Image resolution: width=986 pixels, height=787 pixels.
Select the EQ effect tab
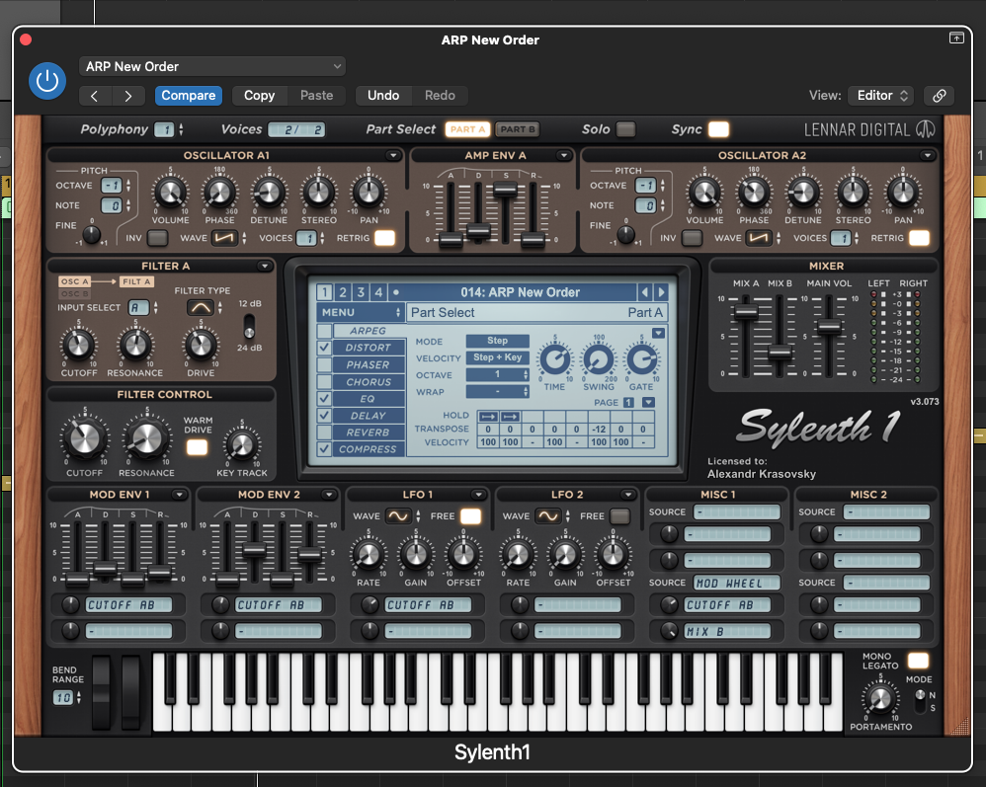(x=369, y=399)
